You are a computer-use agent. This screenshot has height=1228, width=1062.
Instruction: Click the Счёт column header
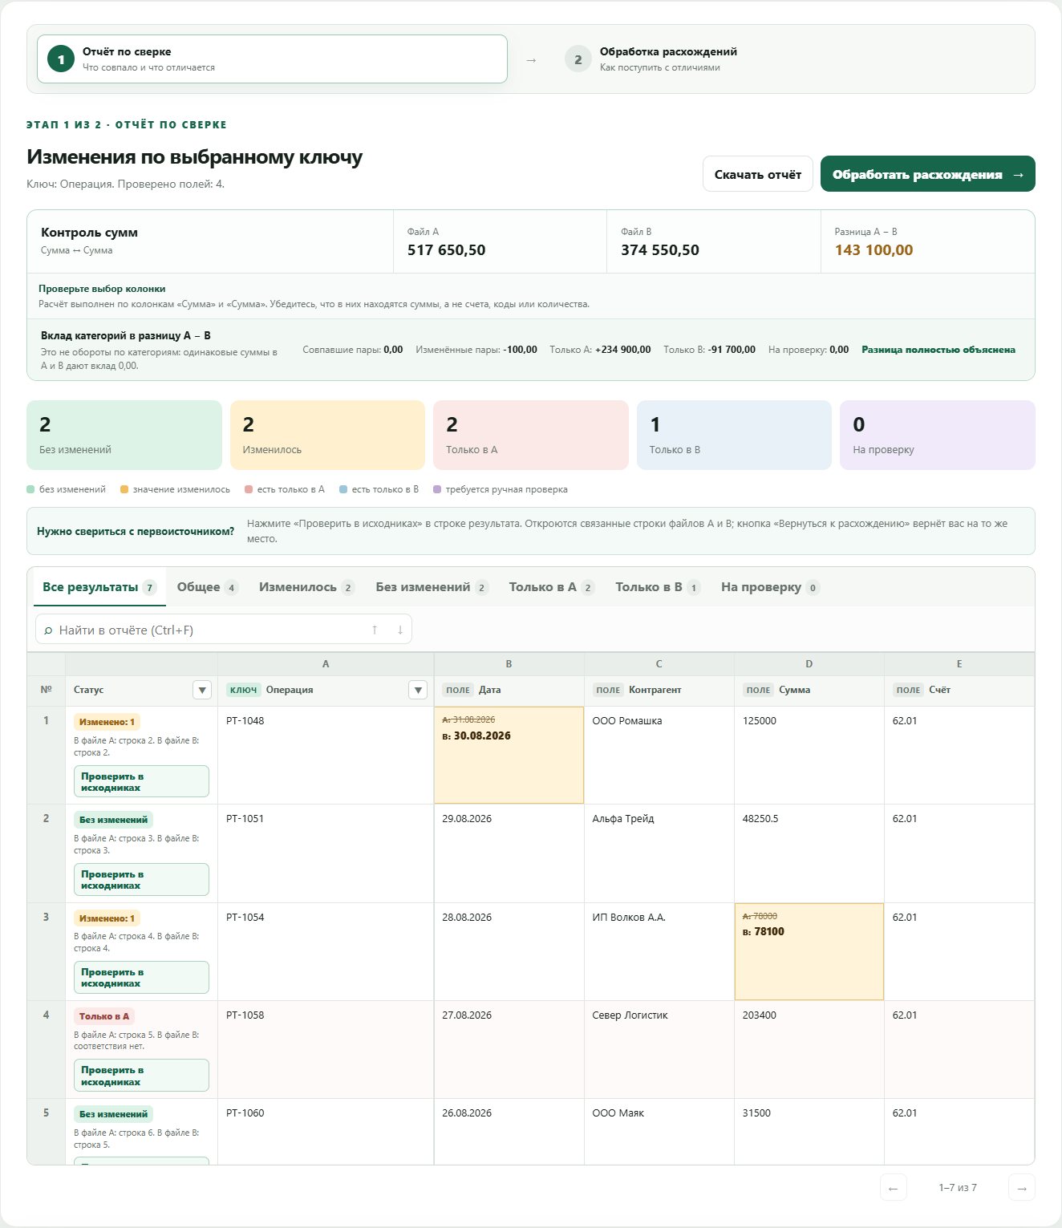(959, 690)
